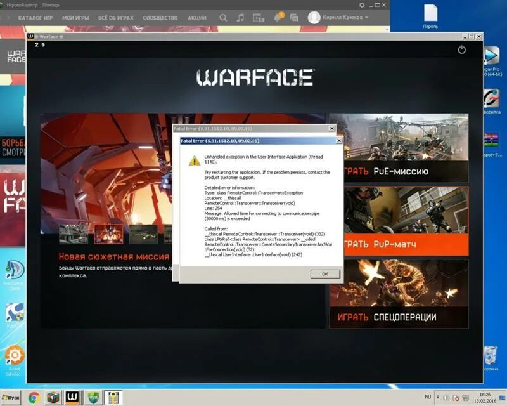The width and height of the screenshot is (507, 406).
Task: Minimize the Warface launcher window
Action: pos(465,37)
